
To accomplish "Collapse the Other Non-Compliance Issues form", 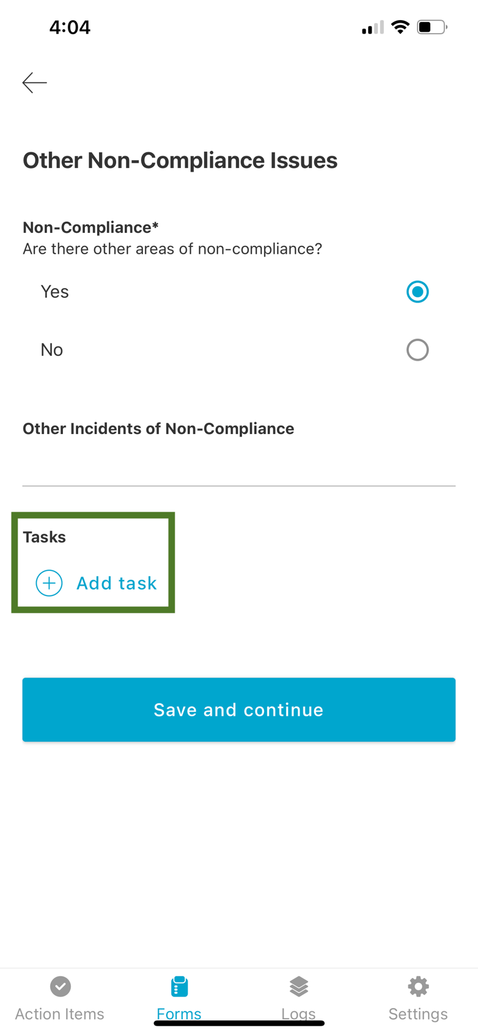I will tap(180, 160).
